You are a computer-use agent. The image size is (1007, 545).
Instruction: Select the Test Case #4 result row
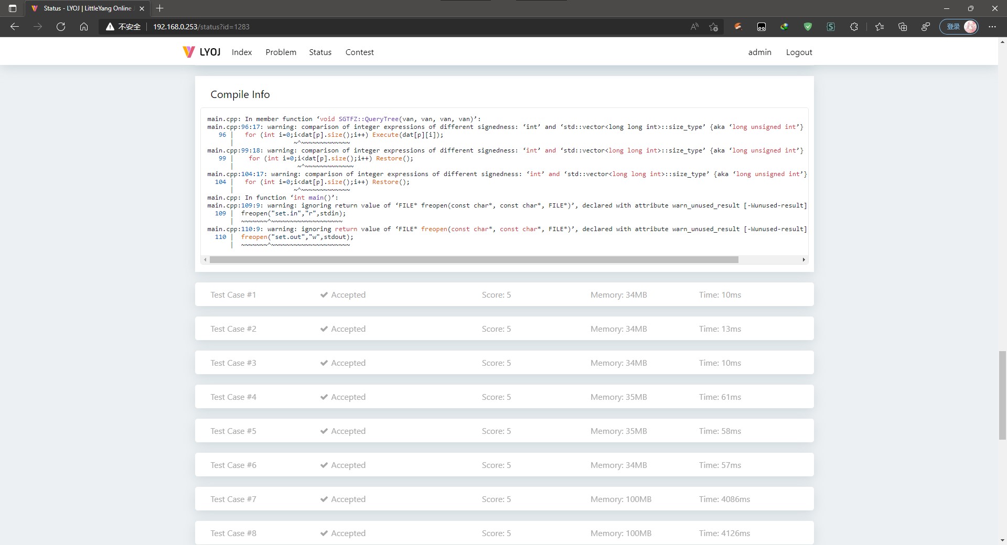(x=504, y=397)
